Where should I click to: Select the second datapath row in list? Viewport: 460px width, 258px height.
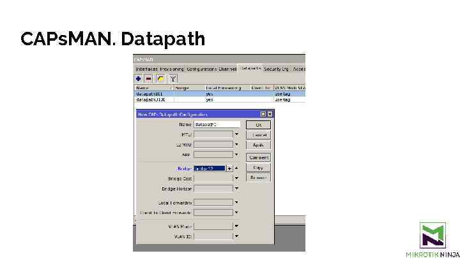click(x=220, y=100)
